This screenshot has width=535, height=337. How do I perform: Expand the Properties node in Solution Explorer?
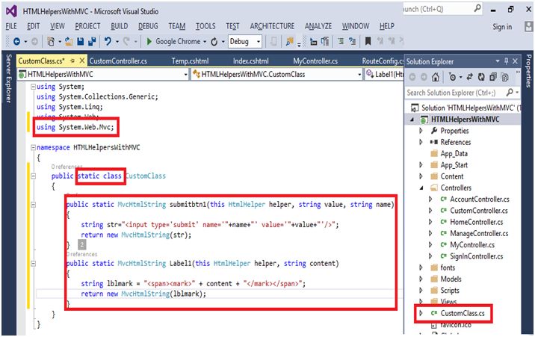[421, 131]
